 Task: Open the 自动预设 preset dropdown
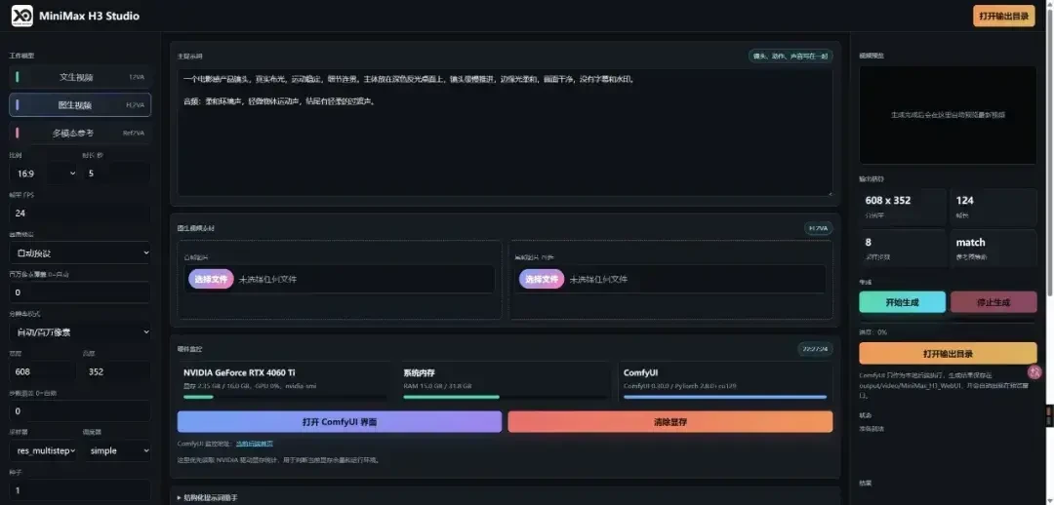click(x=80, y=253)
